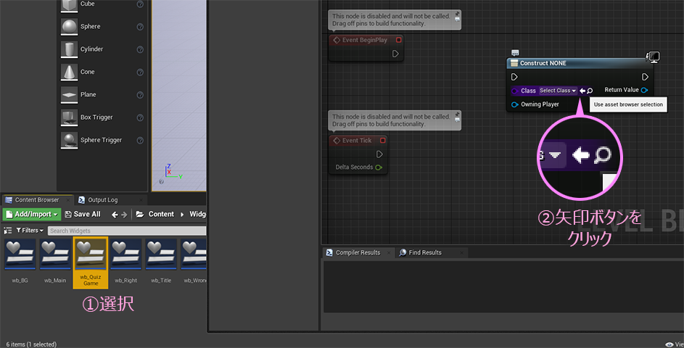Select the wb_QuizGame widget asset

pos(90,263)
